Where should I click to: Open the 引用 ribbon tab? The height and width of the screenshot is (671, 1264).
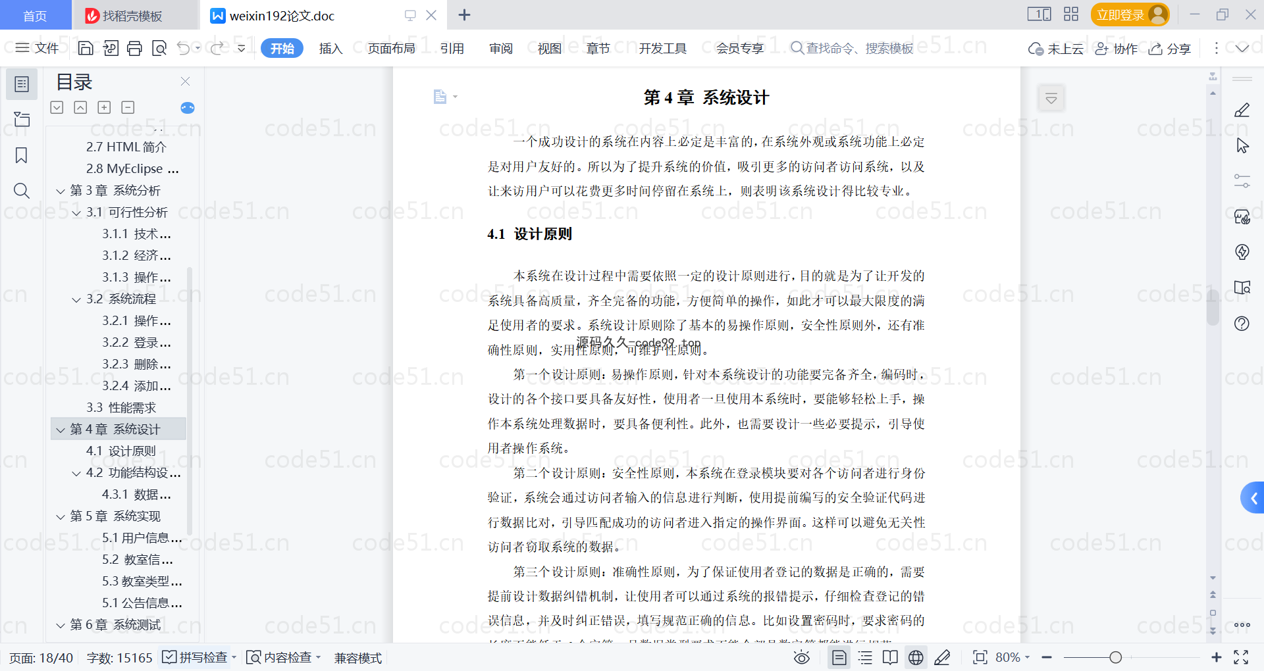(x=452, y=48)
